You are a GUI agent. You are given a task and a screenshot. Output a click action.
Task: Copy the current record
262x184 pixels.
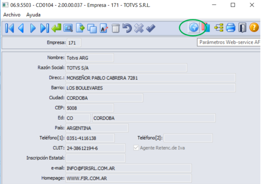[x=92, y=28]
